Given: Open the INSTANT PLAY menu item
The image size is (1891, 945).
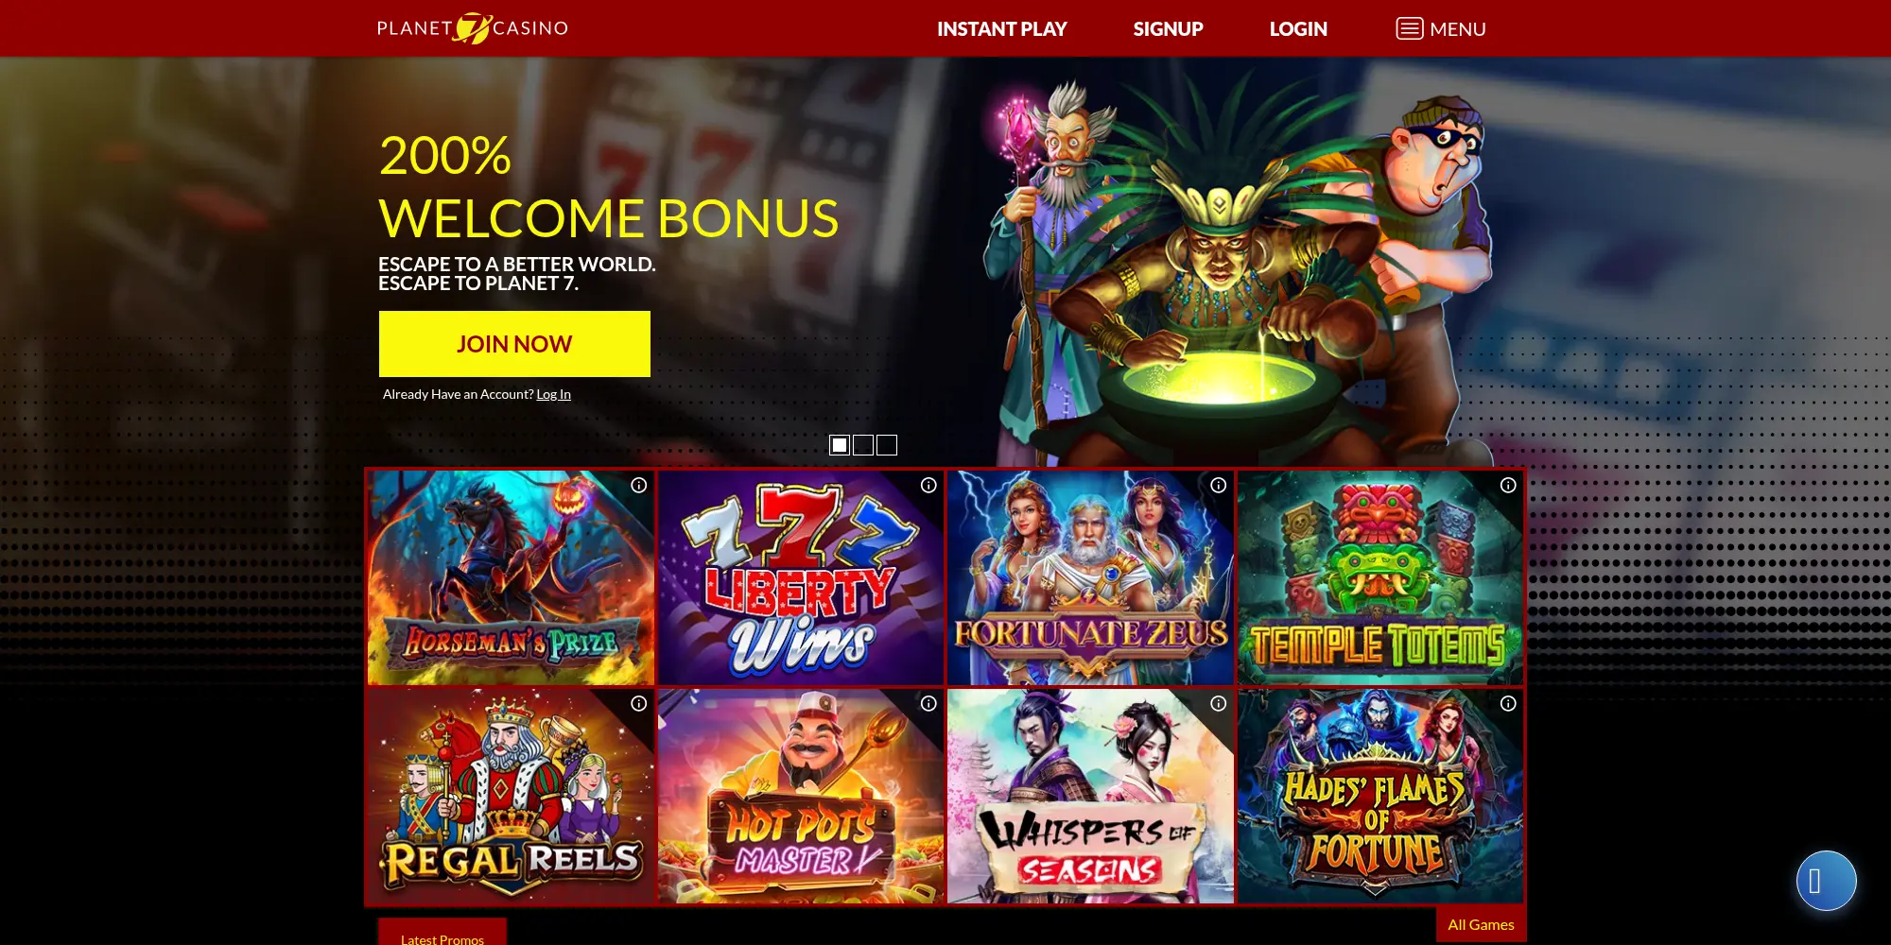Looking at the screenshot, I should coord(1001,29).
